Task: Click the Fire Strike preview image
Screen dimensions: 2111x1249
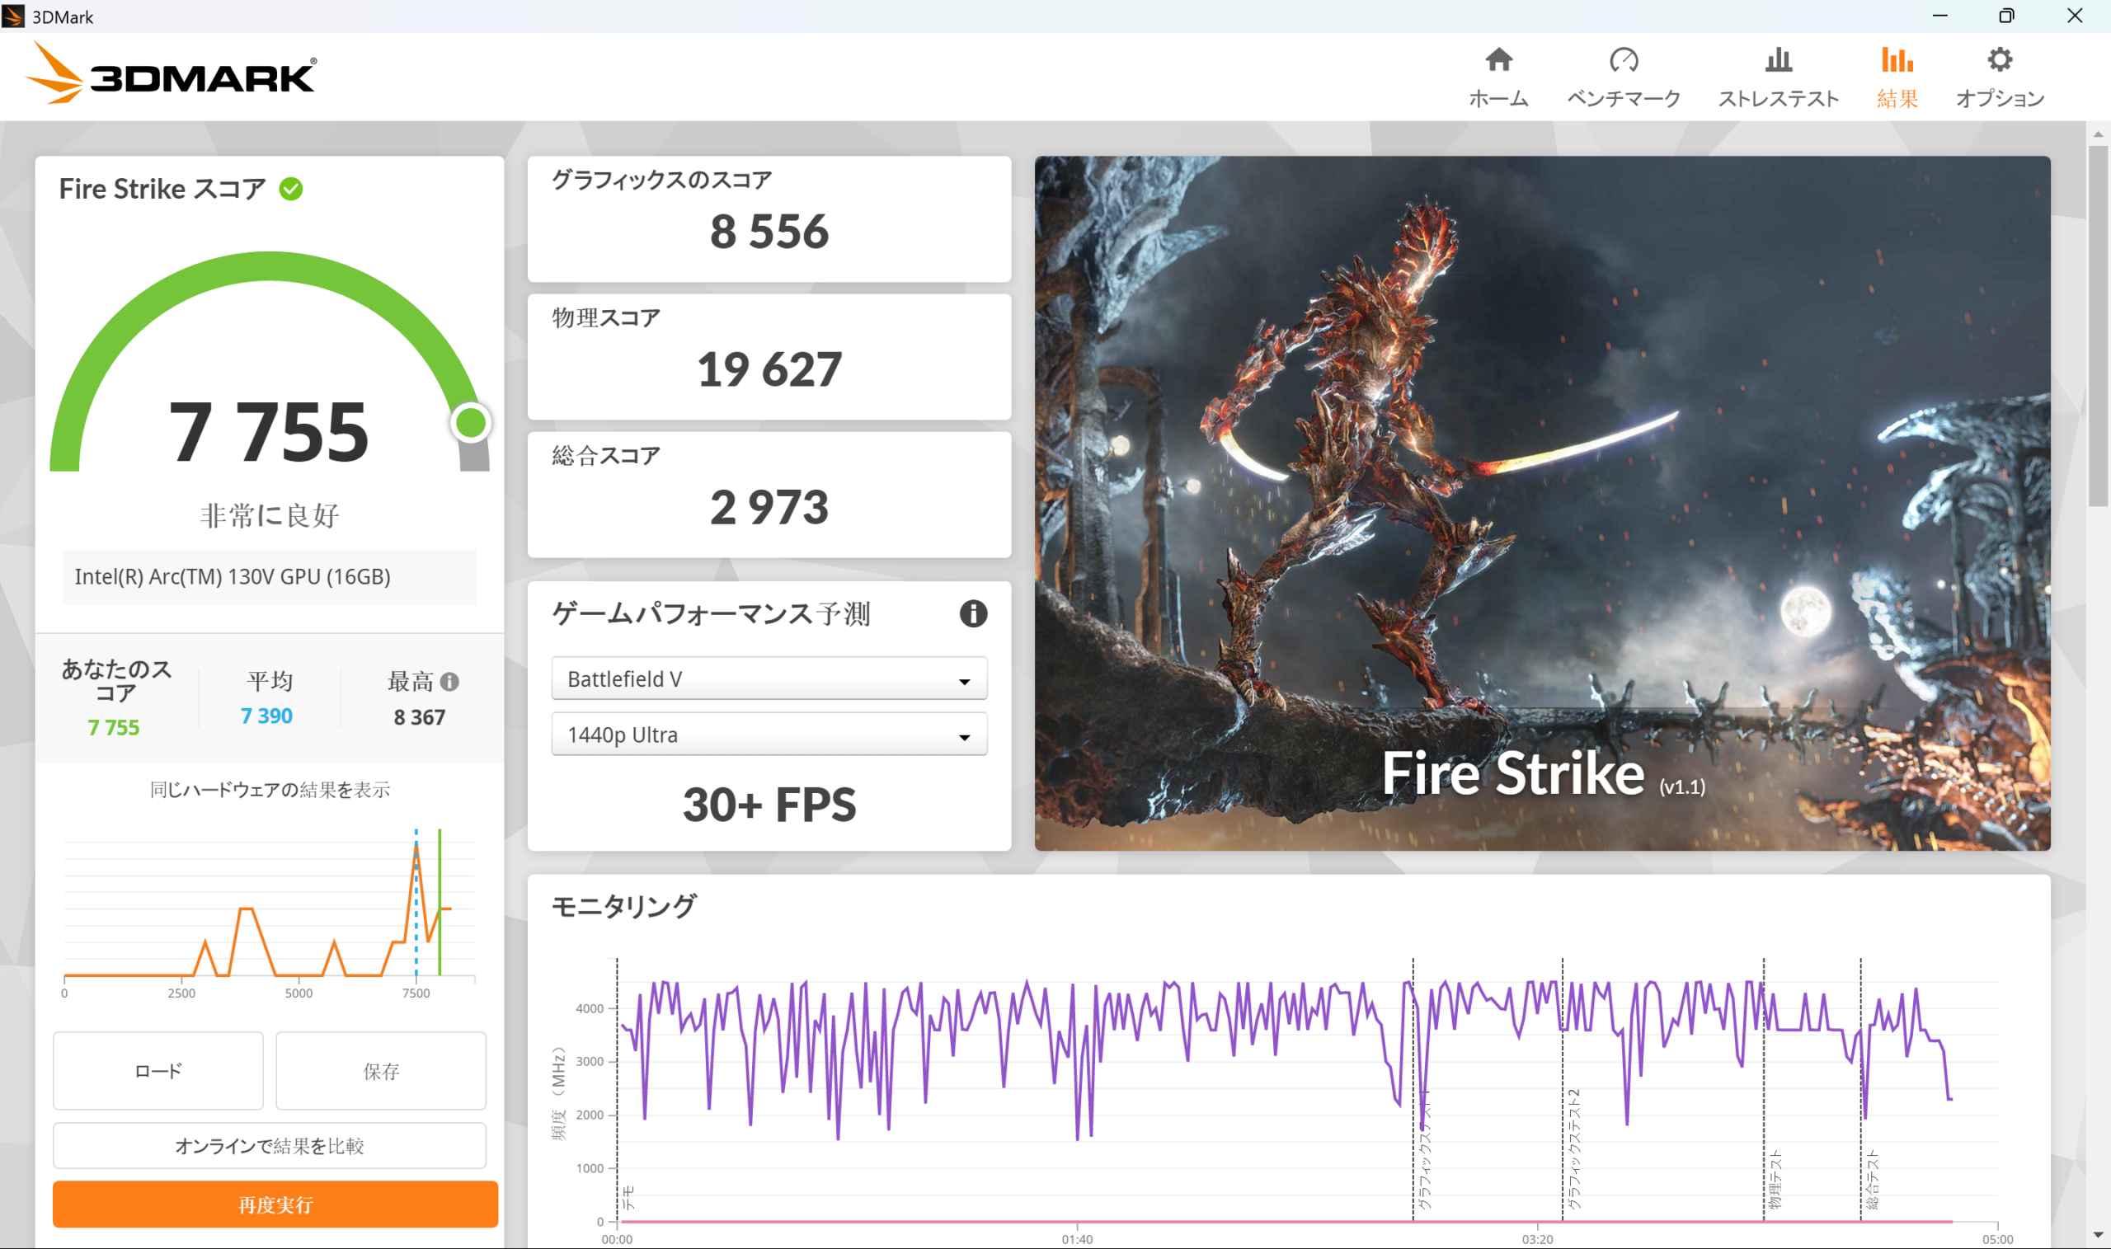Action: tap(1542, 502)
